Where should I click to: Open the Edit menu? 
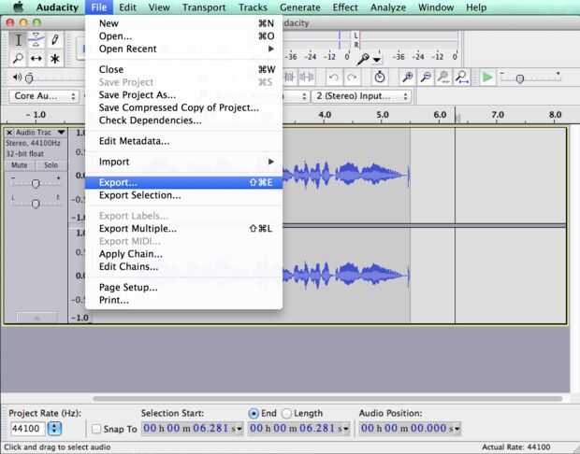point(127,7)
